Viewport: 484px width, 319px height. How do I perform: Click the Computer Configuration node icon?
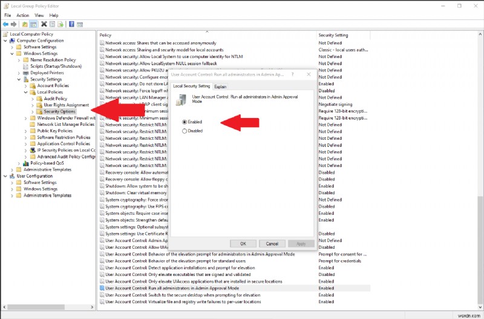13,41
